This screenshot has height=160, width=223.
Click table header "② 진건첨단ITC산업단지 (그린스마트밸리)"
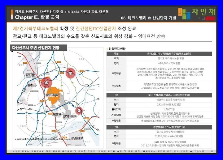click(169, 95)
